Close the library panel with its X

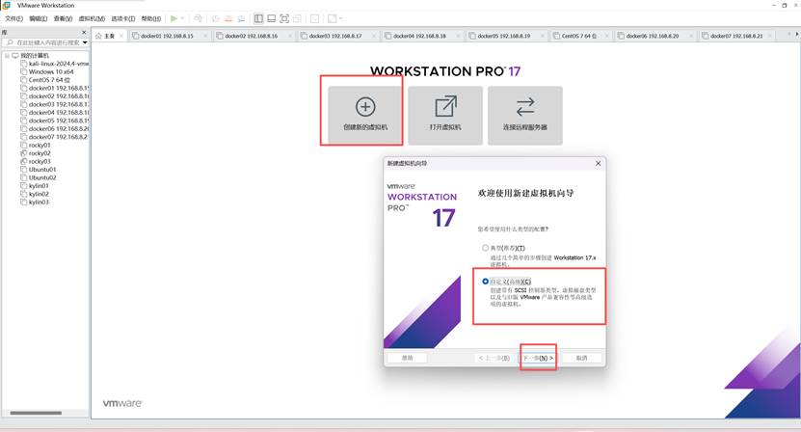(x=84, y=32)
